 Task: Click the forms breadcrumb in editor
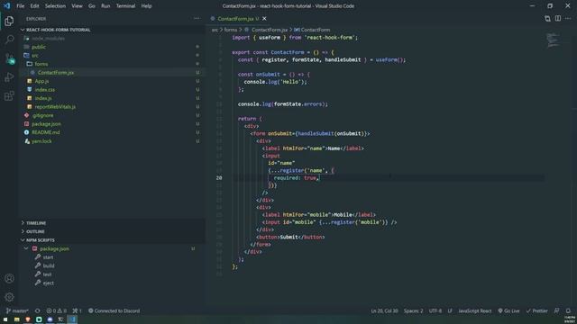coord(231,30)
